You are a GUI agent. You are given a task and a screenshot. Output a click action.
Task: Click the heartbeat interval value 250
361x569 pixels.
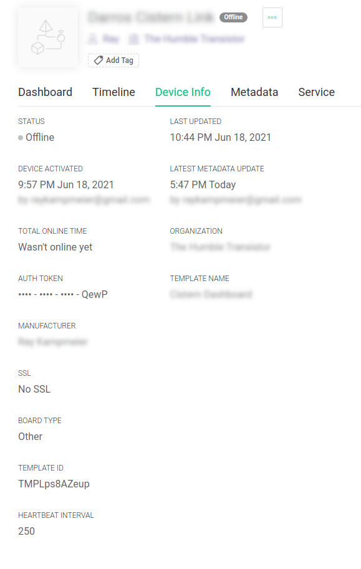[27, 531]
